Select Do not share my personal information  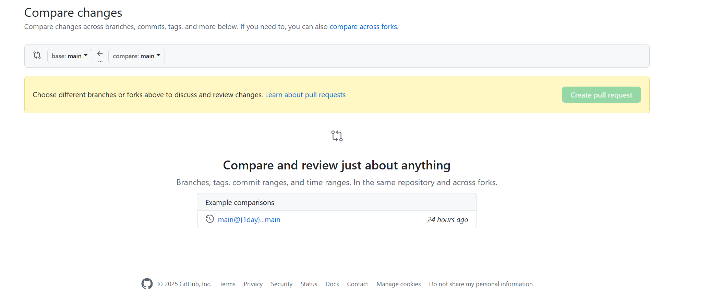[x=481, y=284]
